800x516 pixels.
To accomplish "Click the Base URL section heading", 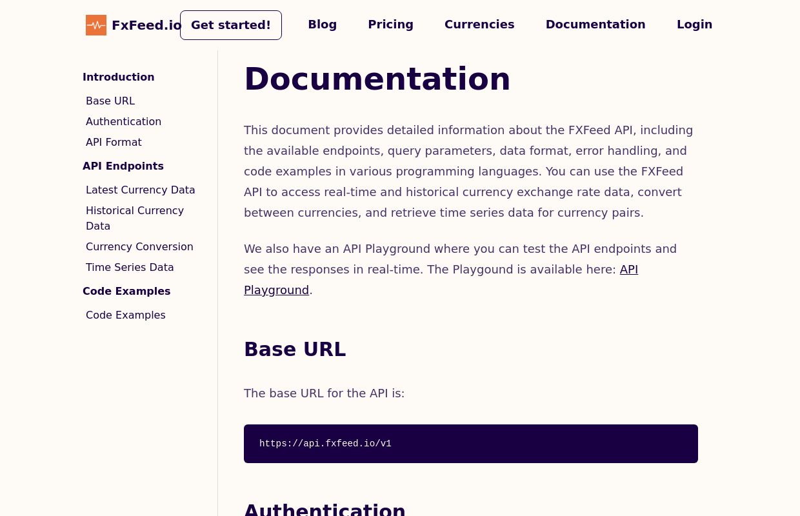I will [x=295, y=350].
